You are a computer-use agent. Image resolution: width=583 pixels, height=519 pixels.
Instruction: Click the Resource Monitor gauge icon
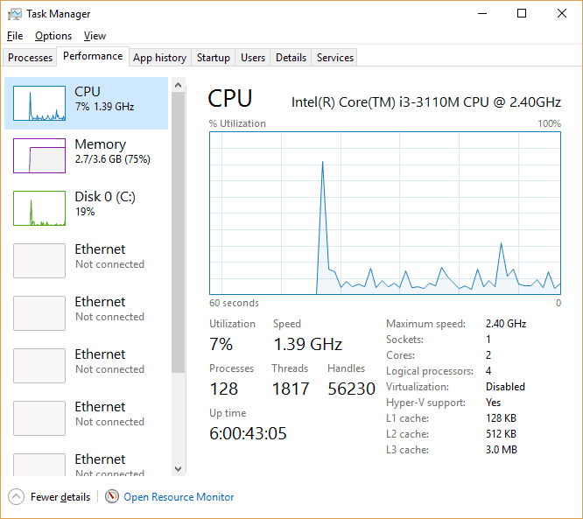tap(111, 497)
